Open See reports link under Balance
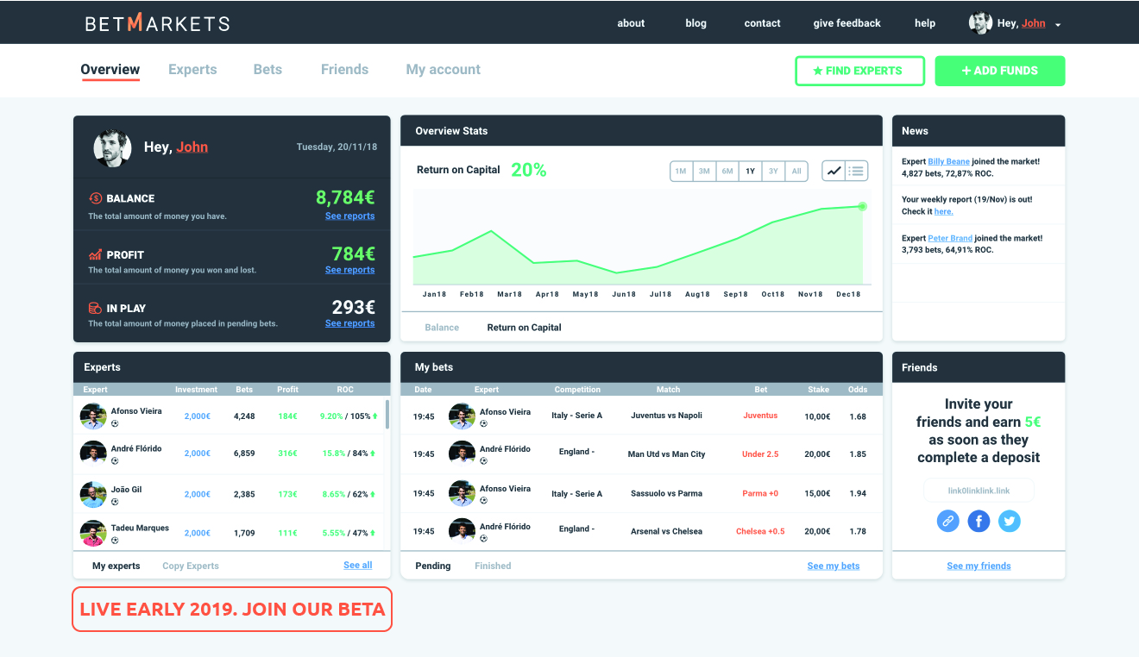This screenshot has width=1139, height=657. [x=349, y=216]
